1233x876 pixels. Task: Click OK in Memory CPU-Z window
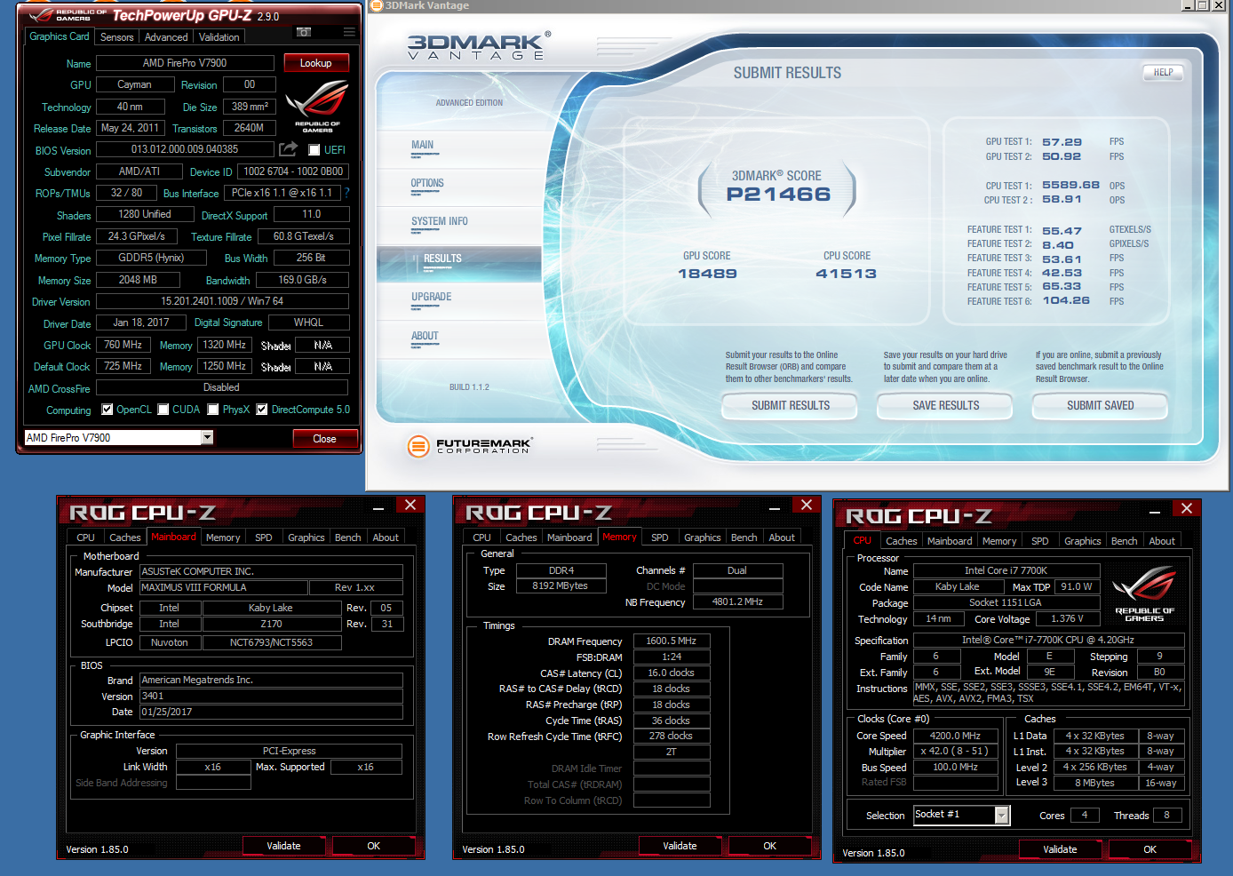pos(769,846)
